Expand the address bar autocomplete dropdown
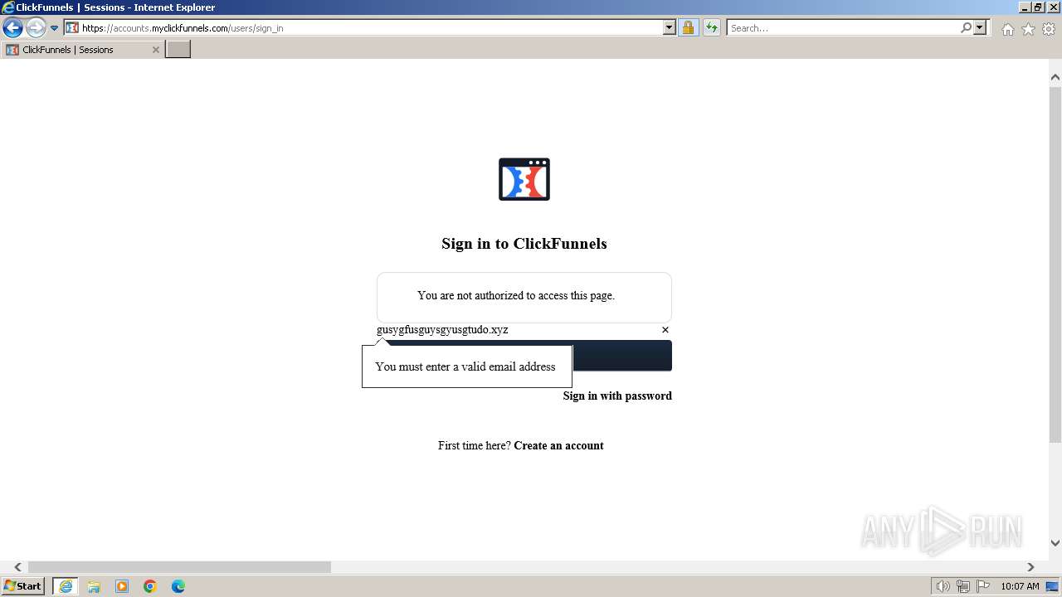 (670, 28)
